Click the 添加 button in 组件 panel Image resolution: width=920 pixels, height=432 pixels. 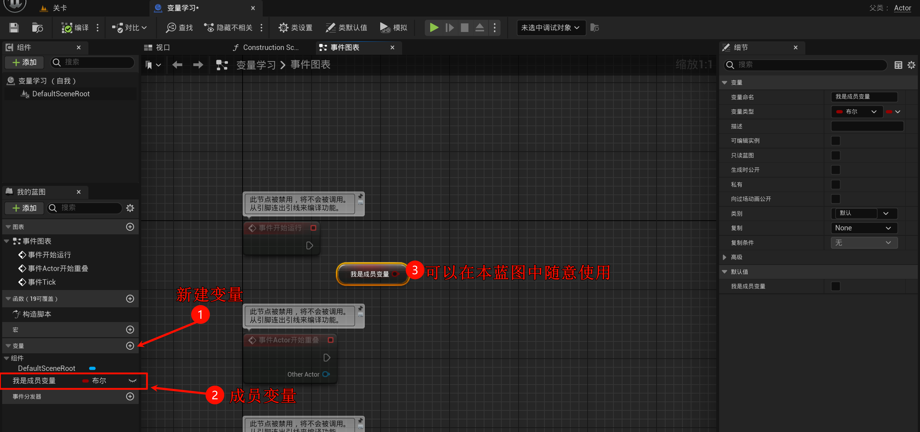coord(24,62)
